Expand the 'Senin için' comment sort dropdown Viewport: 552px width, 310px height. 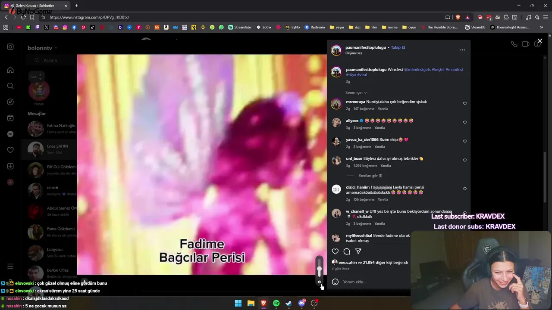(356, 93)
